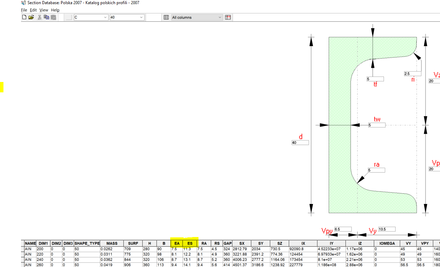
Task: Open the Help menu
Action: (x=55, y=10)
